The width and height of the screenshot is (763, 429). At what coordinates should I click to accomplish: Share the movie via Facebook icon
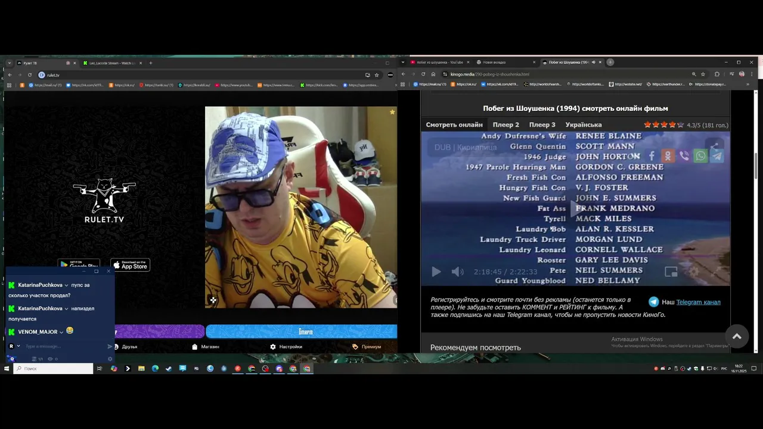[x=652, y=156]
